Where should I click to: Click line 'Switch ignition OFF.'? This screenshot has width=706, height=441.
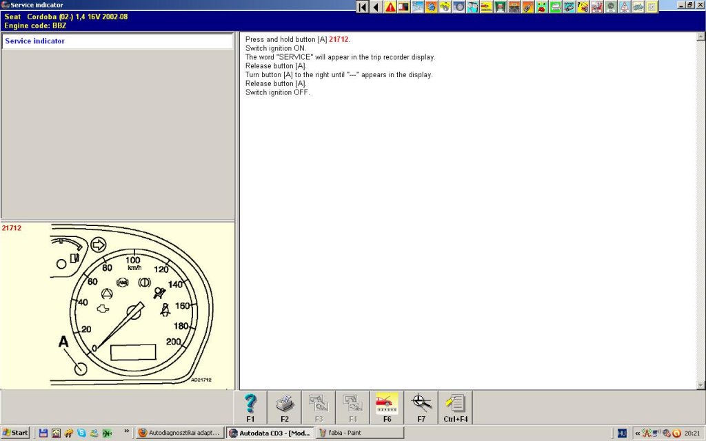point(278,92)
